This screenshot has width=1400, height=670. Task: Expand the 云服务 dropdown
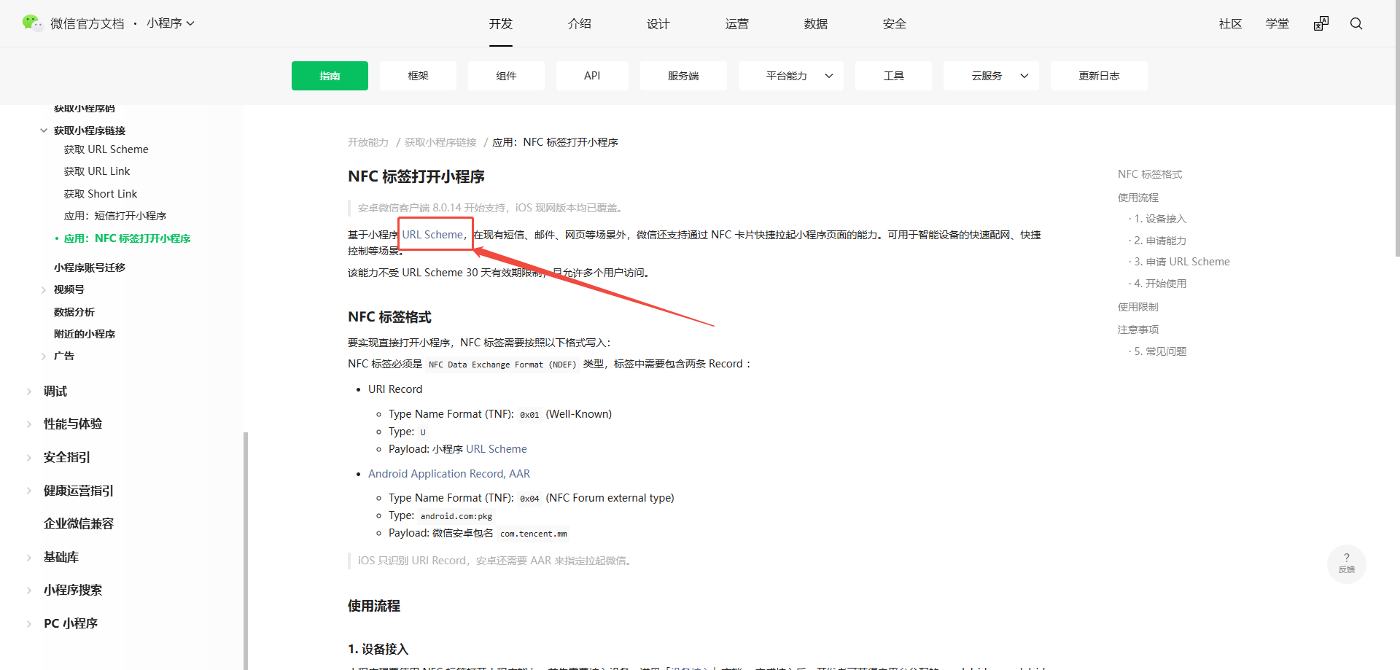click(x=991, y=76)
